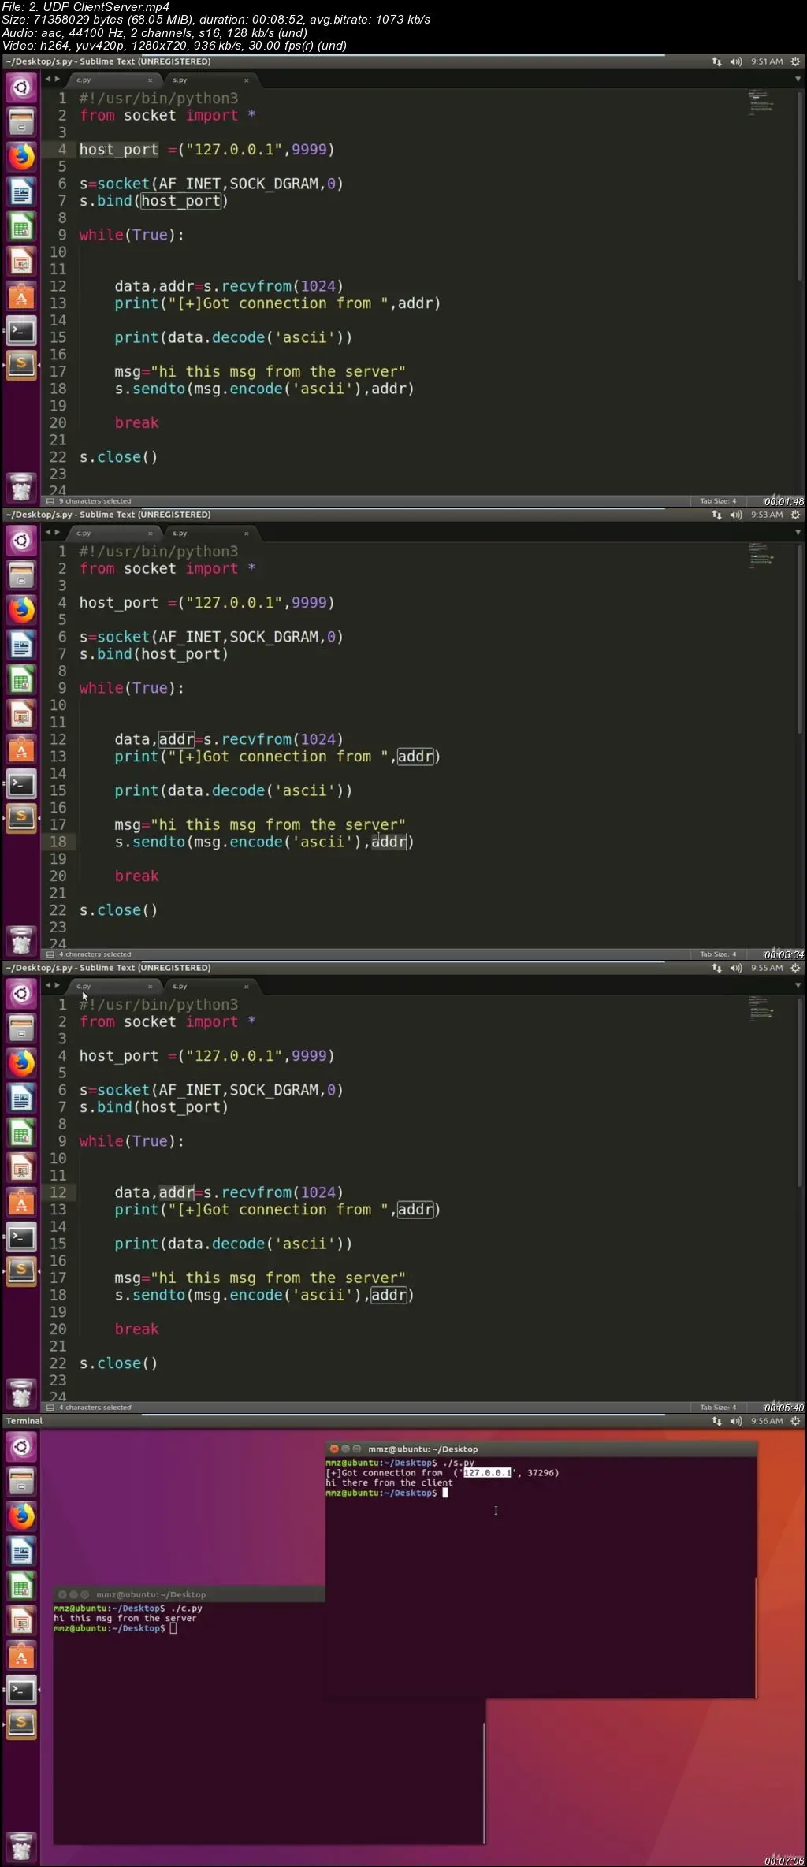Open Trash in the 9:53 AM frame

[21, 940]
